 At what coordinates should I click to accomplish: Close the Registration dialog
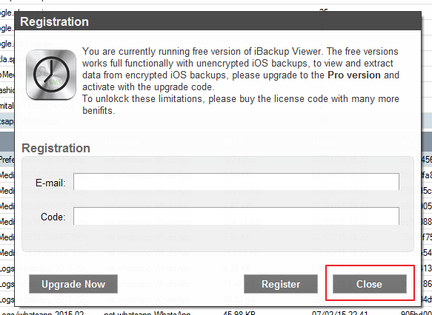pos(370,284)
